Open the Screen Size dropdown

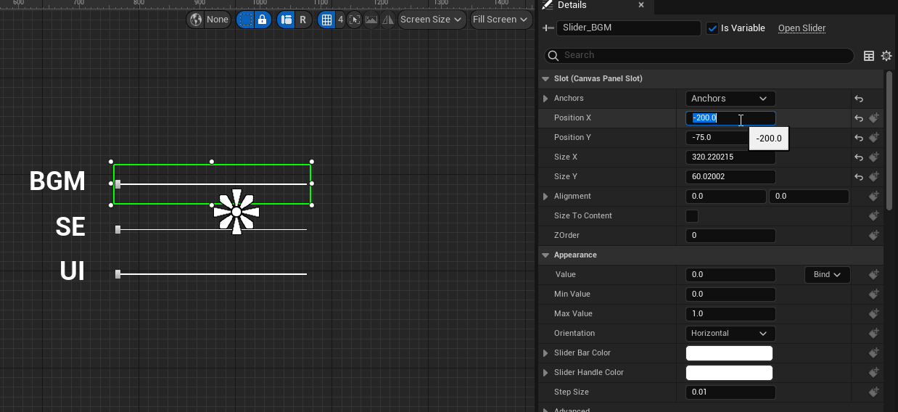coord(432,20)
